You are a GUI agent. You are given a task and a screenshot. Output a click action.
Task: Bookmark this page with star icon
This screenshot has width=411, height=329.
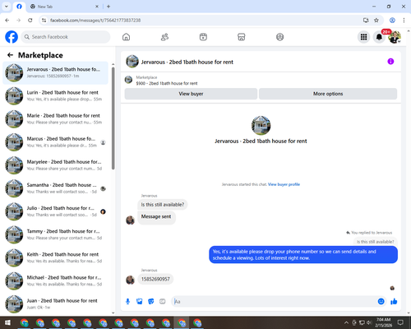376,21
